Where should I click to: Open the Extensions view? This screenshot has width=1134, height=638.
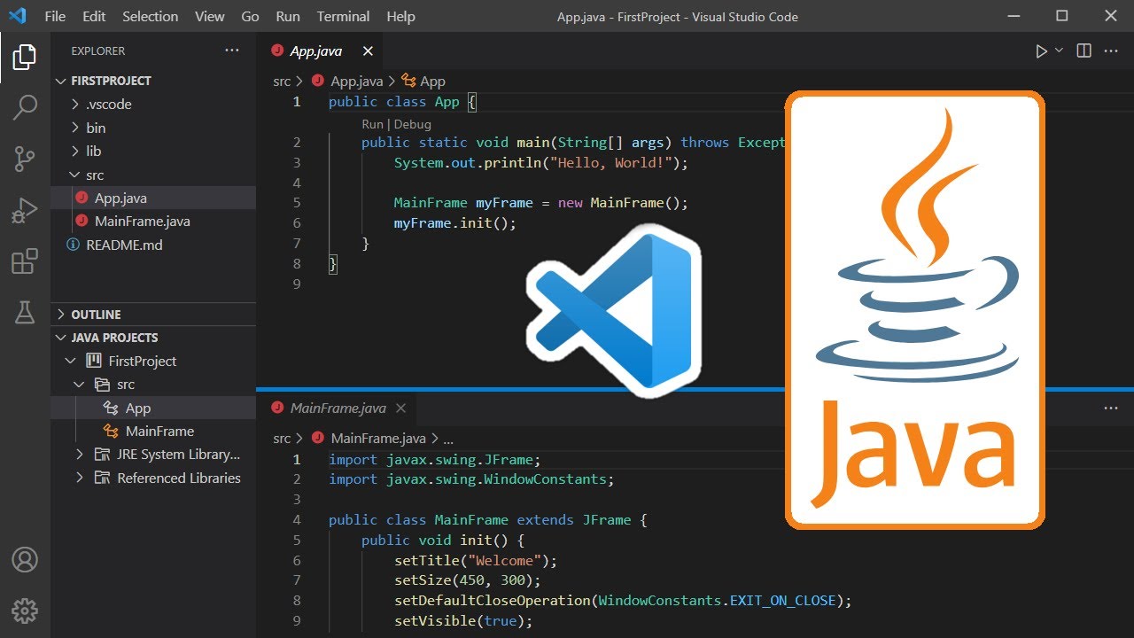[x=25, y=261]
